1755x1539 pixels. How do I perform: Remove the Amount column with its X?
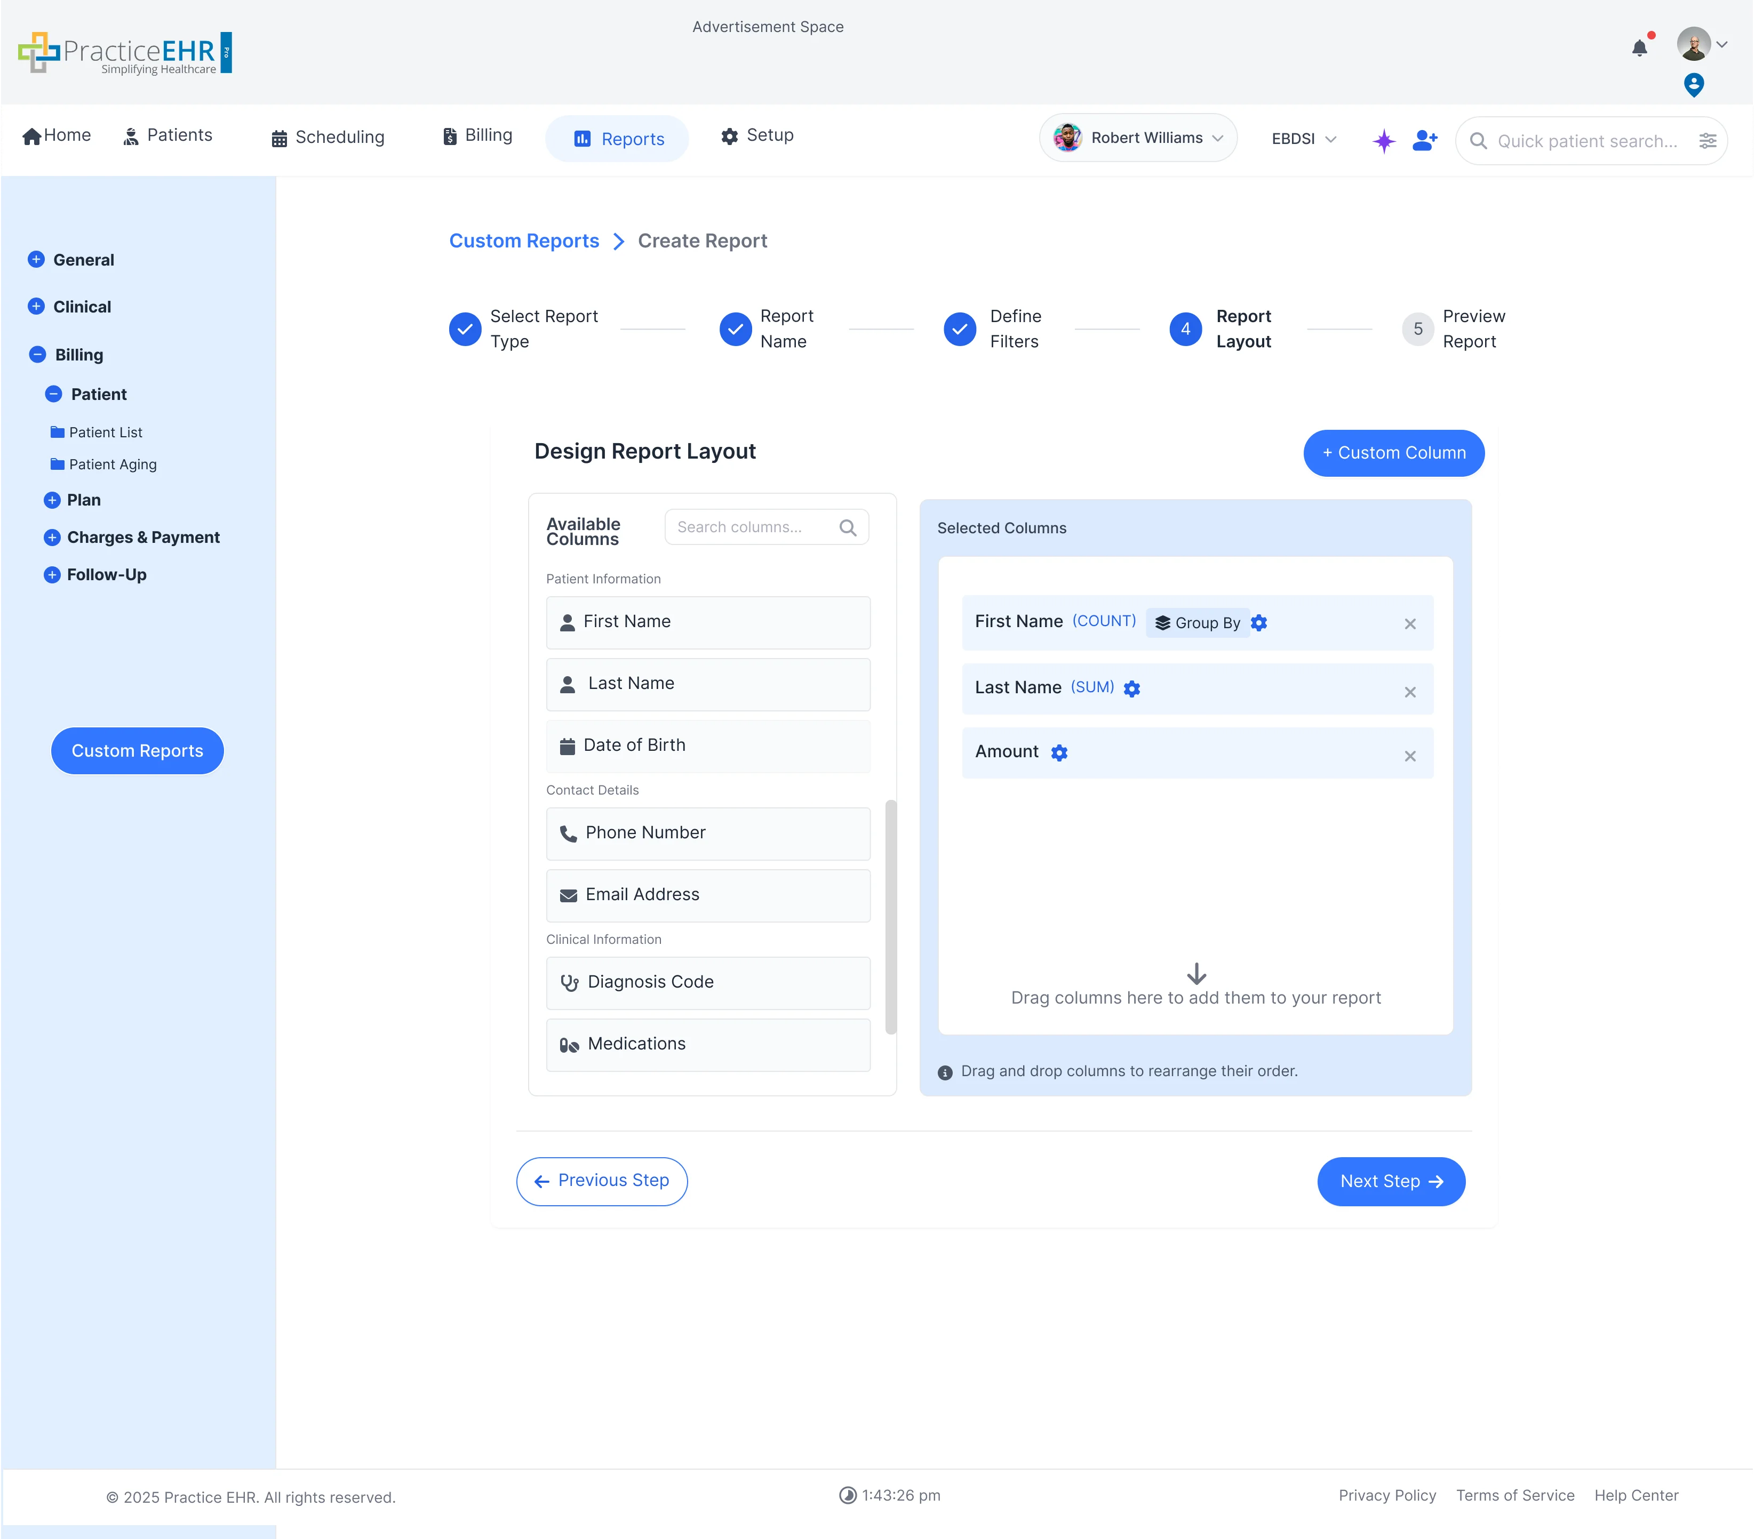(x=1410, y=756)
